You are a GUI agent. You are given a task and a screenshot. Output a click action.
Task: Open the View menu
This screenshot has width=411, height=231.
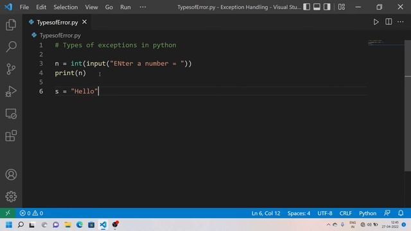point(91,7)
